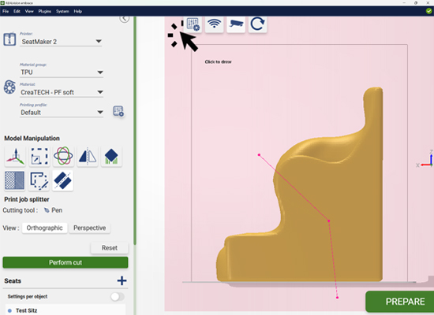The image size is (434, 315).
Task: Switch view to Perspective
Action: click(90, 228)
